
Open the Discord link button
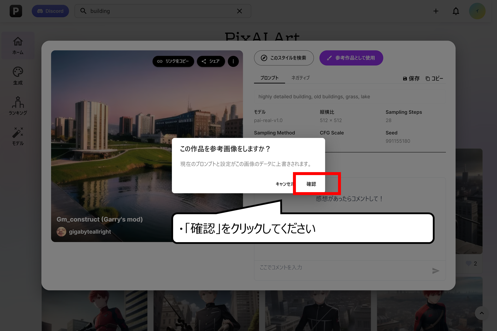(50, 11)
